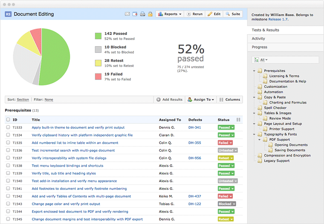Check the select-all checkbox in table header
Image resolution: width=324 pixels, height=224 pixels.
tap(8, 120)
